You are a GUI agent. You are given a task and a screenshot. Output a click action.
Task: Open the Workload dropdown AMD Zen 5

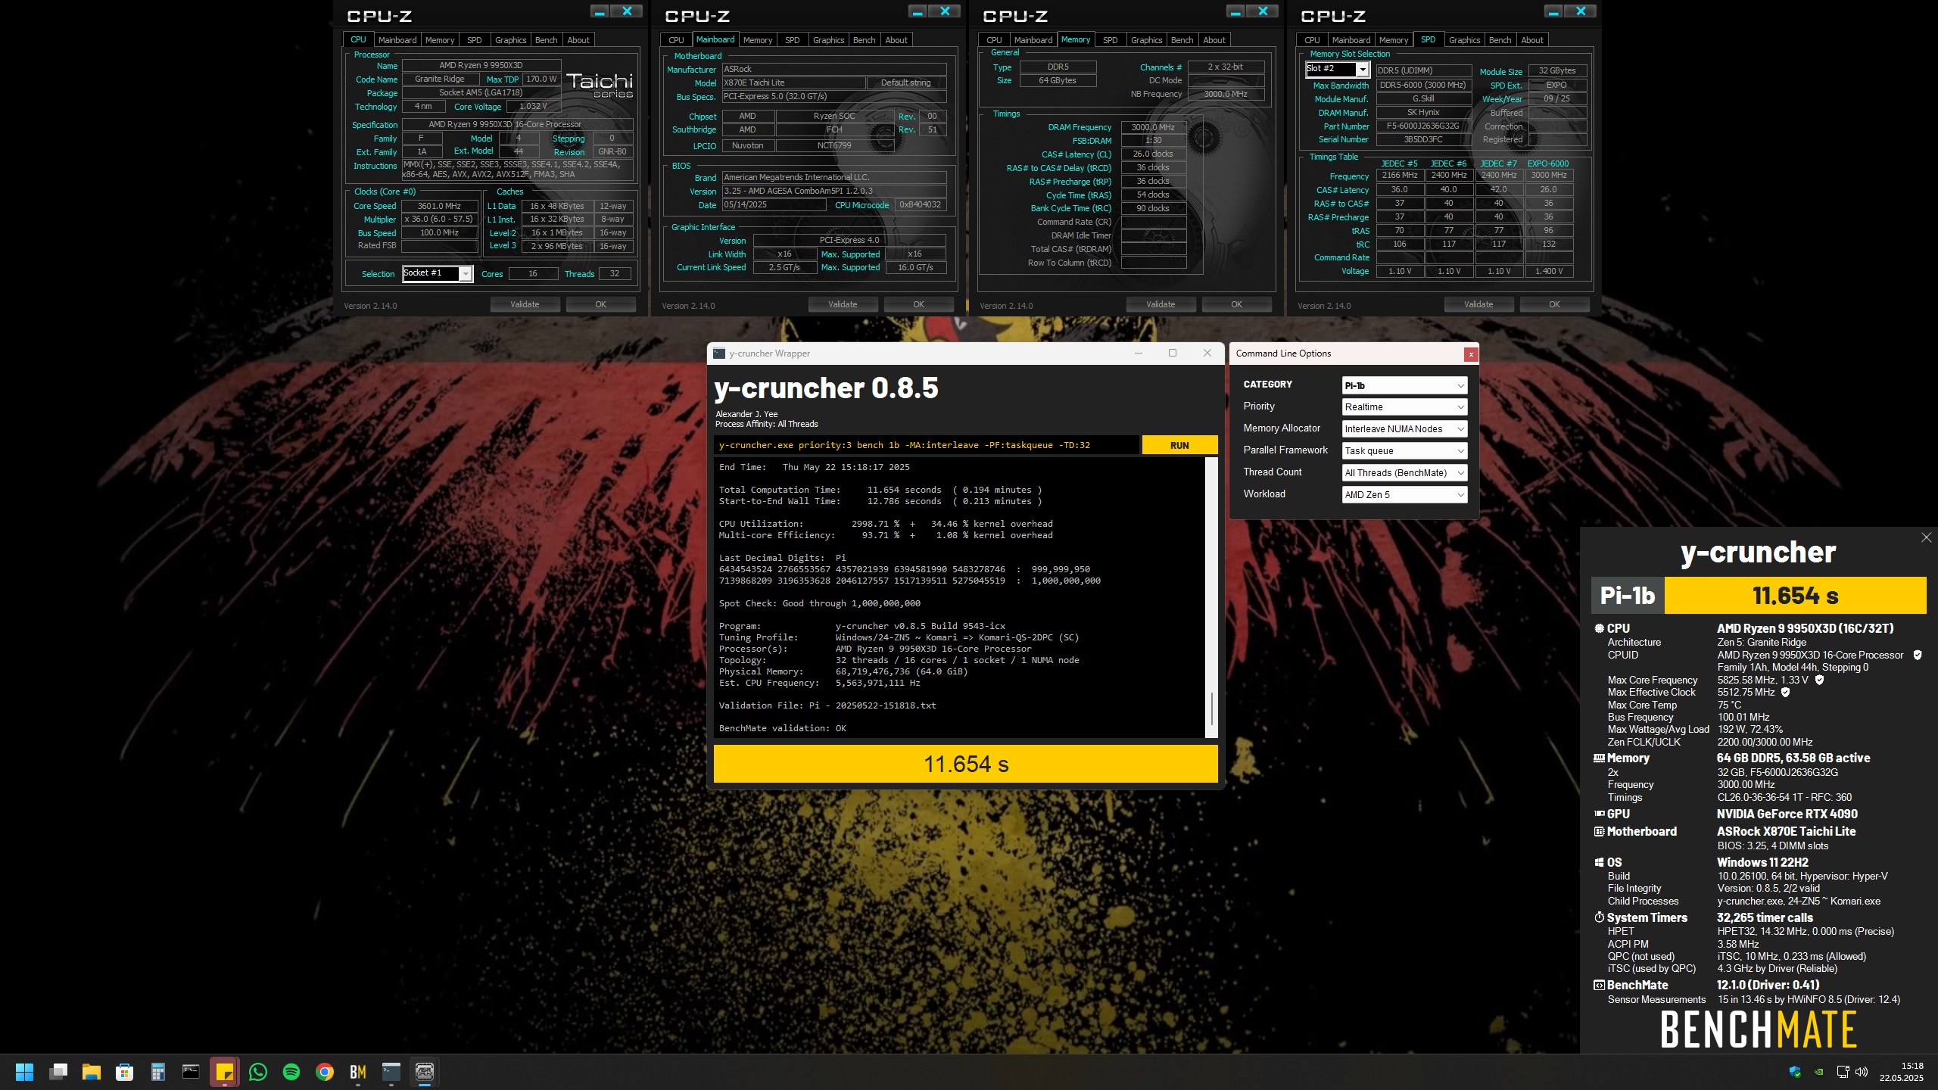click(x=1404, y=495)
